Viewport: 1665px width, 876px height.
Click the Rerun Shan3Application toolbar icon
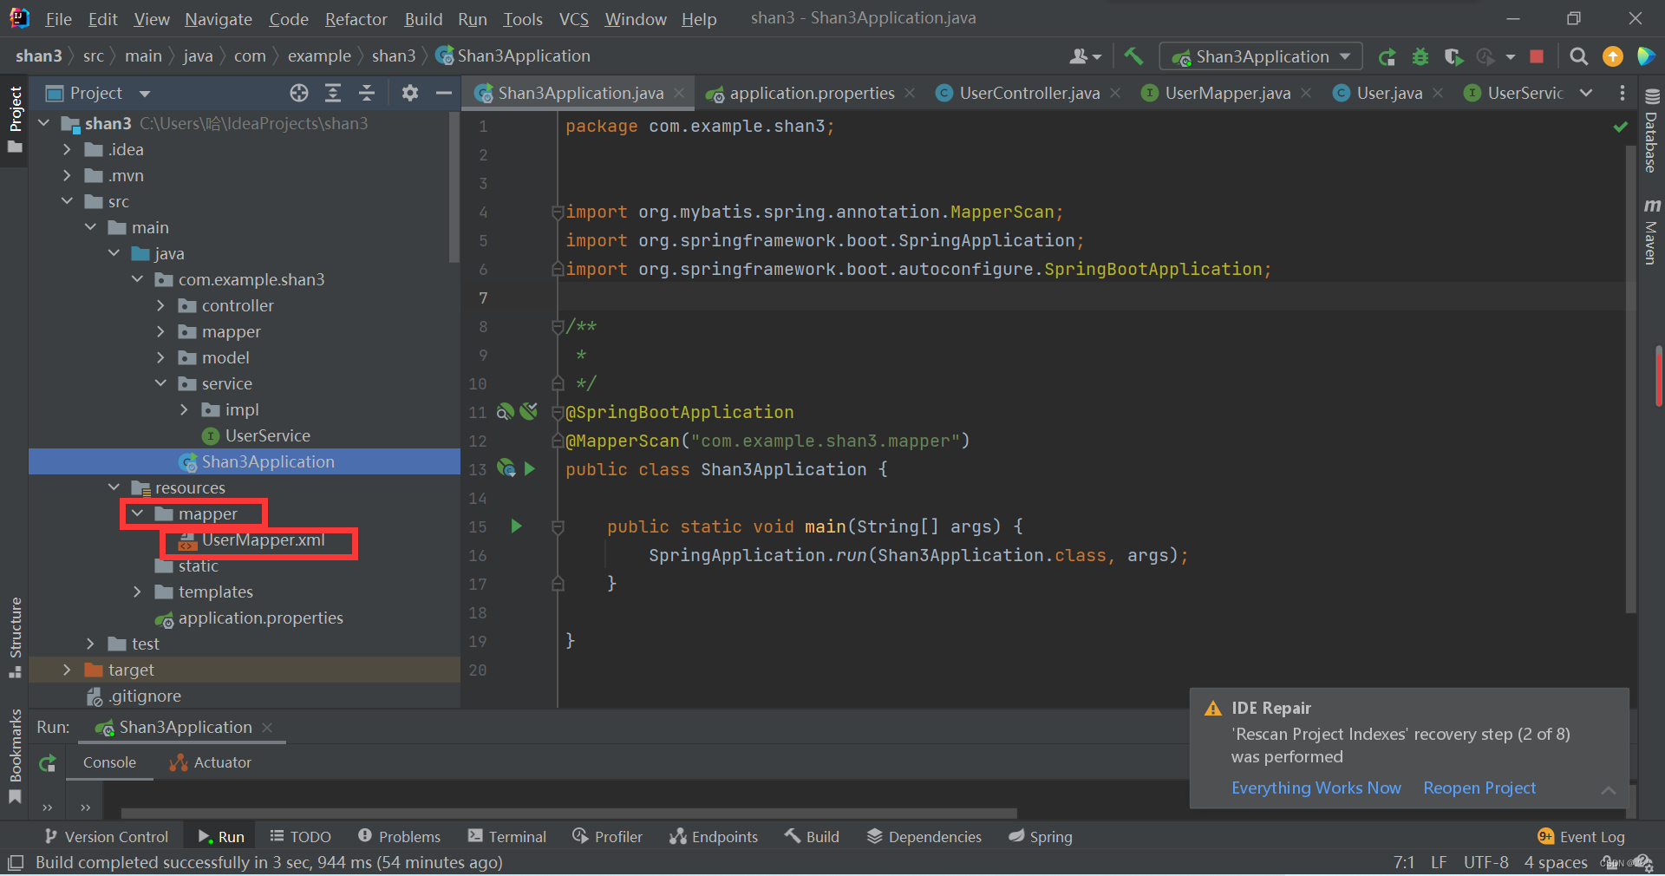tap(1387, 56)
